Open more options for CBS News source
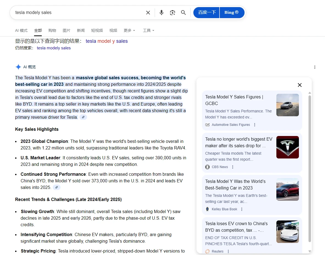Viewport: 325px width, 255px height. click(x=233, y=167)
